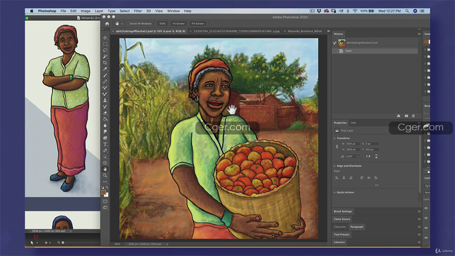Image resolution: width=455 pixels, height=256 pixels.
Task: Click foreground color swatch in toolbar
Action: point(103,192)
